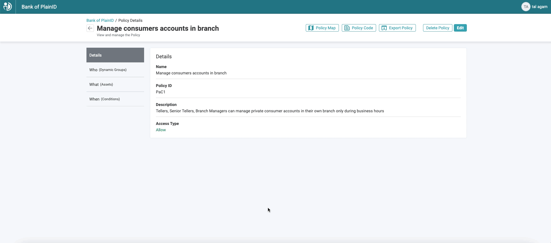Screen dimensions: 551x243
Task: Click the Allow access type value
Action: [161, 130]
